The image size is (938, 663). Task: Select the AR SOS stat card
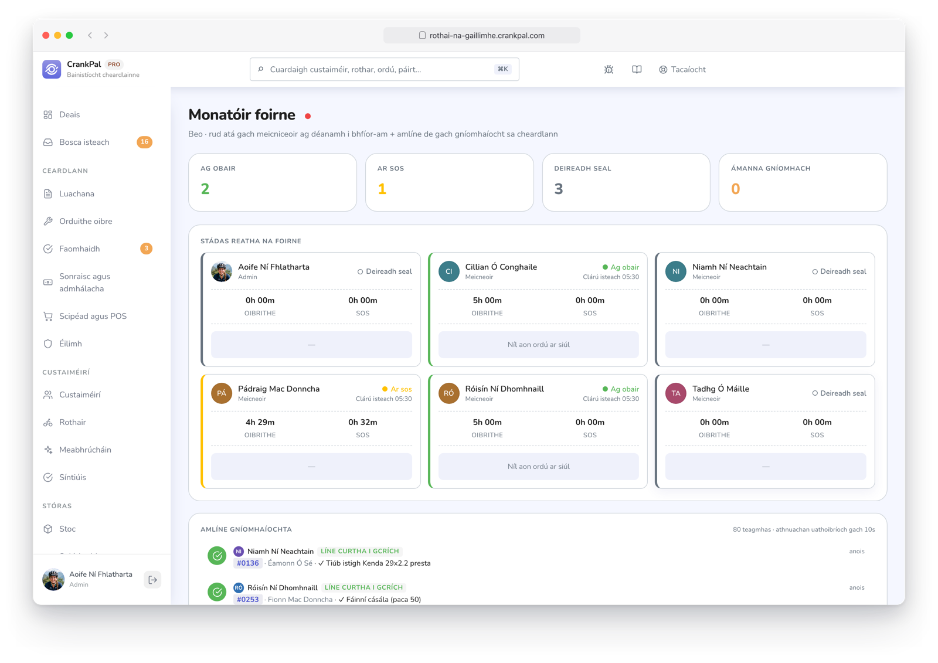coord(450,182)
